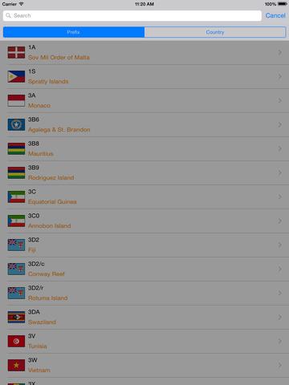Screen dimensions: 289x385
Task: Tap the Swaziland flag icon
Action: pyautogui.click(x=16, y=317)
